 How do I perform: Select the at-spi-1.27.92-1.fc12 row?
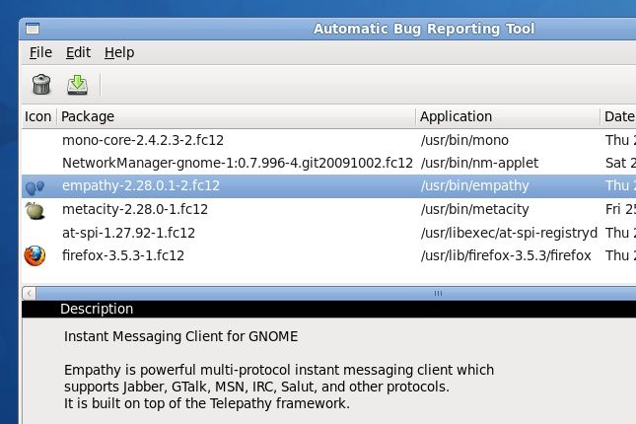pyautogui.click(x=128, y=233)
